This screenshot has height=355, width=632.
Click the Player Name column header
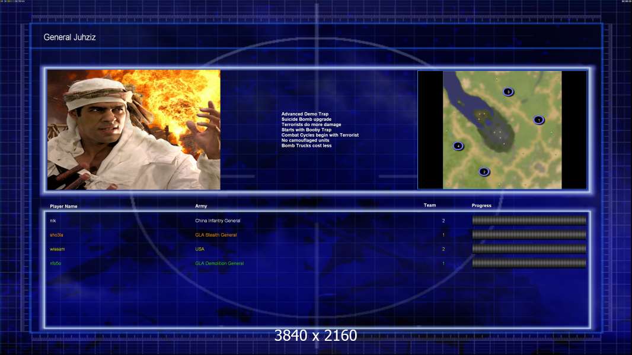point(63,206)
